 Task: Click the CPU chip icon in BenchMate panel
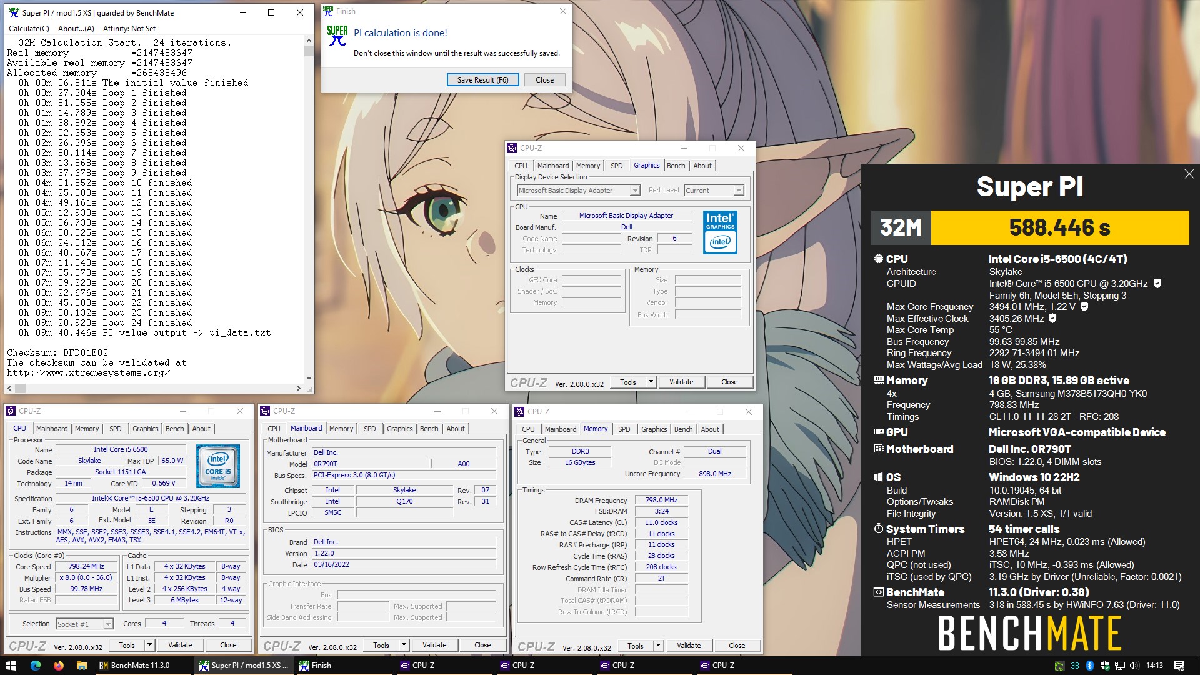pyautogui.click(x=879, y=259)
